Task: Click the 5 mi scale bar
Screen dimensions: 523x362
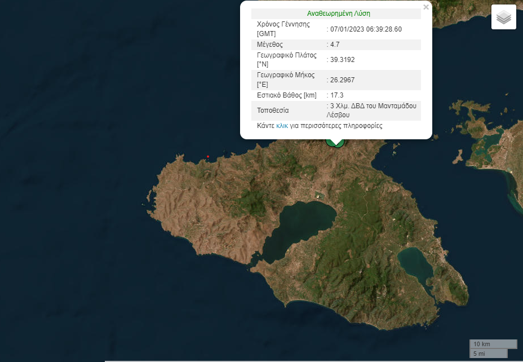Action: 488,354
